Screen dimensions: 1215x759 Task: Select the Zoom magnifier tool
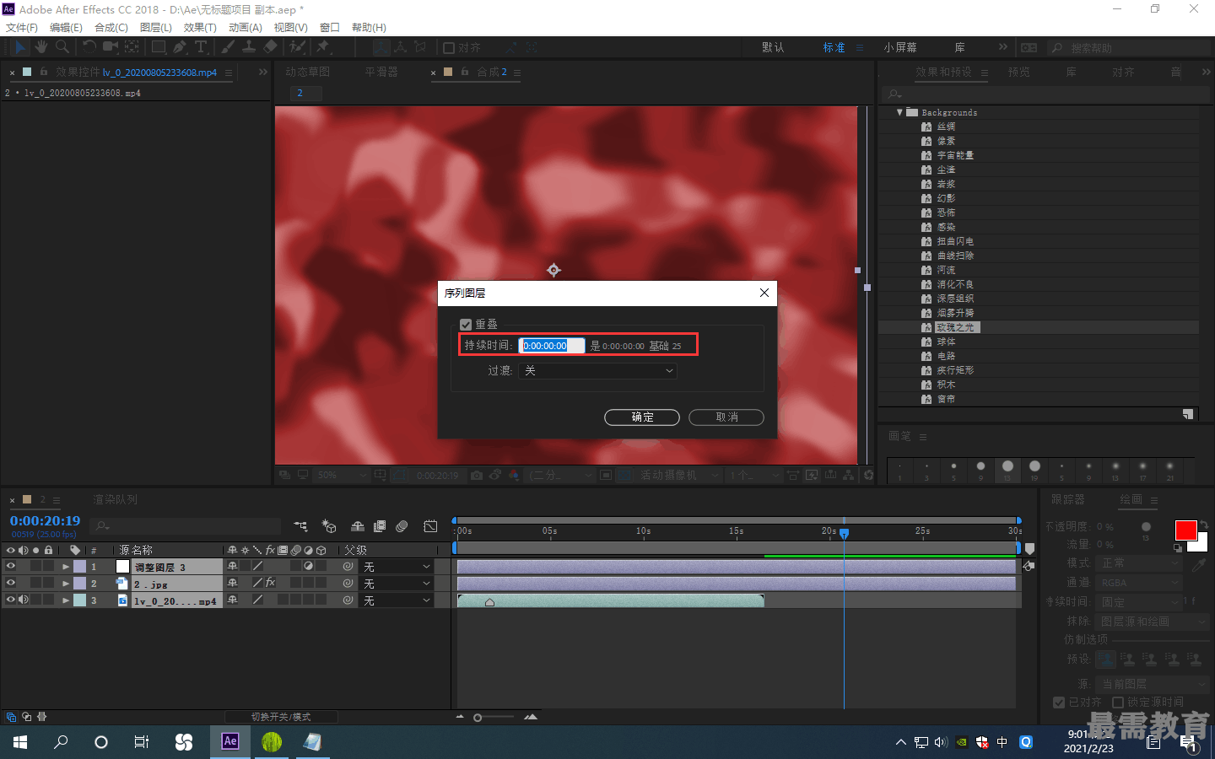click(x=62, y=47)
